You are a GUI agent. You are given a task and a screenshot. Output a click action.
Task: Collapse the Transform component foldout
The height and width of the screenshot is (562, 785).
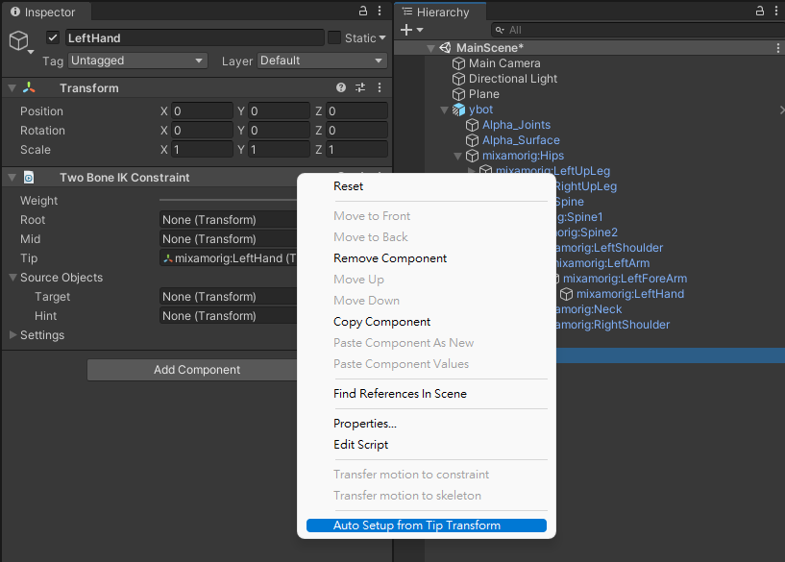click(x=12, y=88)
